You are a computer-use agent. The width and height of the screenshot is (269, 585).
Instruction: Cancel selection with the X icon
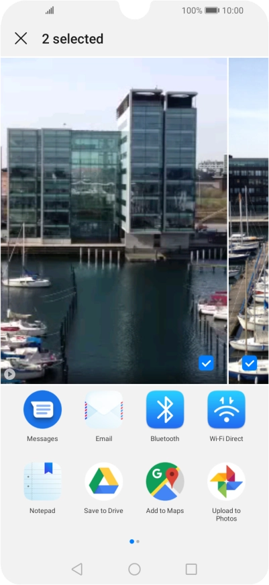21,38
